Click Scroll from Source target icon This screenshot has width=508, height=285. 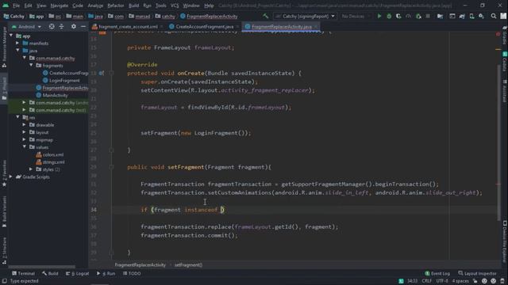[x=52, y=26]
